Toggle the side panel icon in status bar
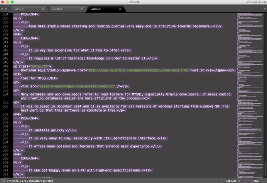 coord(3,181)
